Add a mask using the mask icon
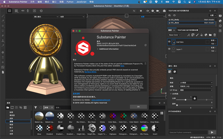Screen dimensions: 223x139 tap(193, 35)
